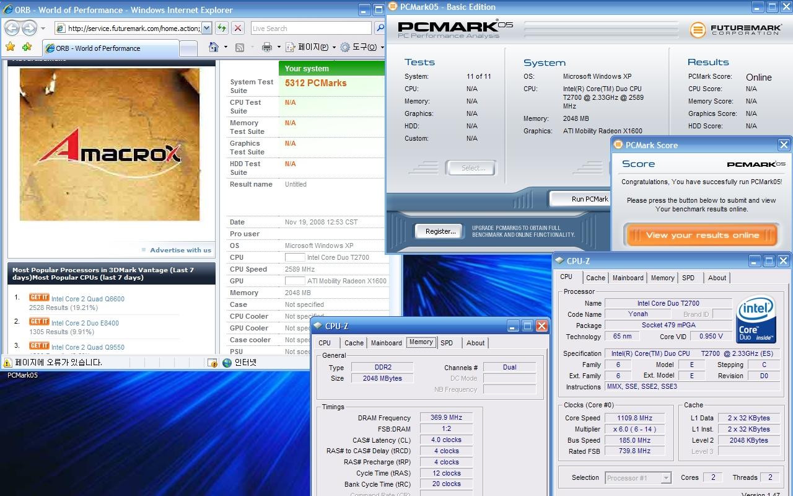Follow the Advertise with us link

coord(180,250)
